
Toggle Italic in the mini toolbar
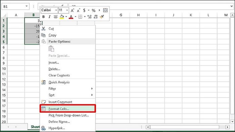click(x=49, y=17)
